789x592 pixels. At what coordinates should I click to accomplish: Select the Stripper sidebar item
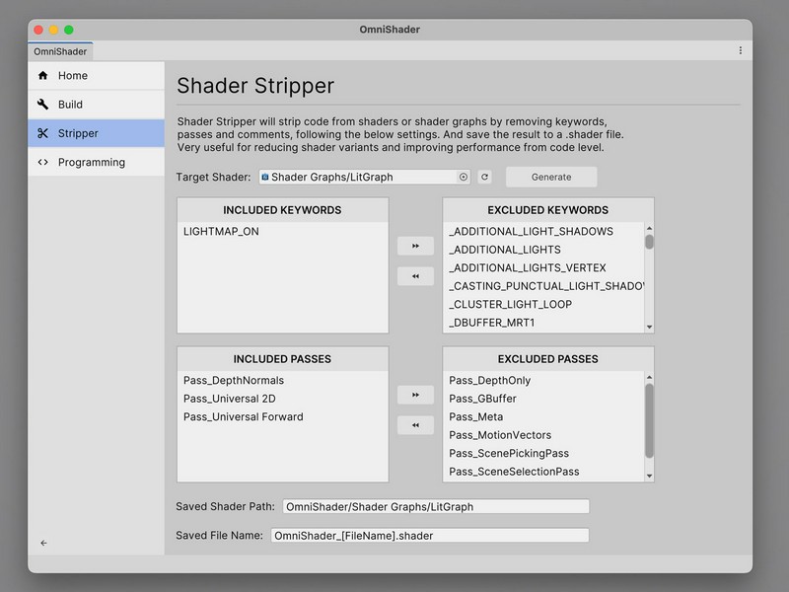pos(96,133)
